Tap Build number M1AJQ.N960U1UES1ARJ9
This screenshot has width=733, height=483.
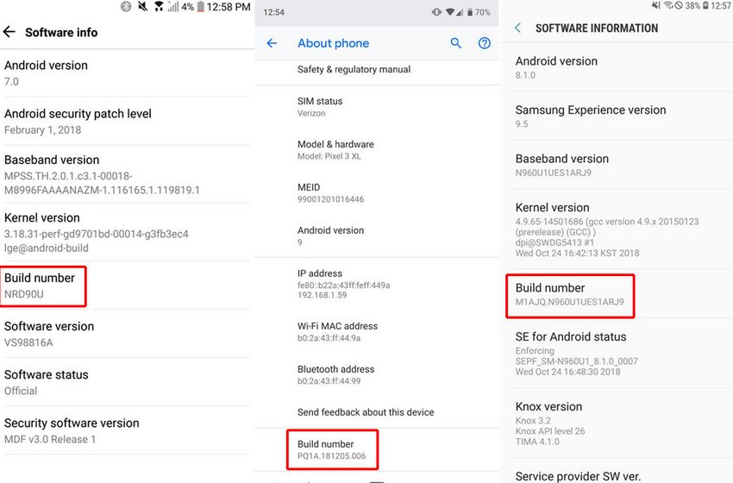[x=570, y=295]
